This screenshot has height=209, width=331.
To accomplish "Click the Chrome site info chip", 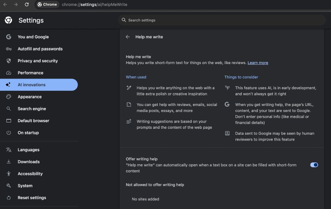I will point(47,4).
